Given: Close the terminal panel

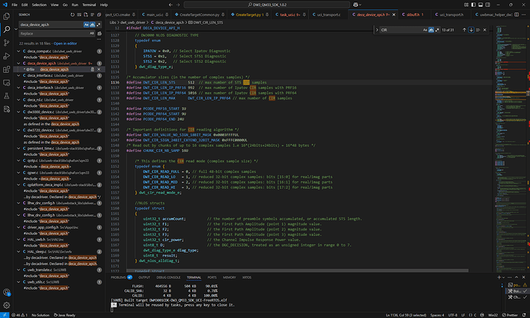Looking at the screenshot, I should (x=524, y=277).
